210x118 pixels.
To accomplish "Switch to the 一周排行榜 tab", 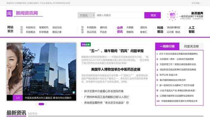I will pyautogui.click(x=167, y=47).
